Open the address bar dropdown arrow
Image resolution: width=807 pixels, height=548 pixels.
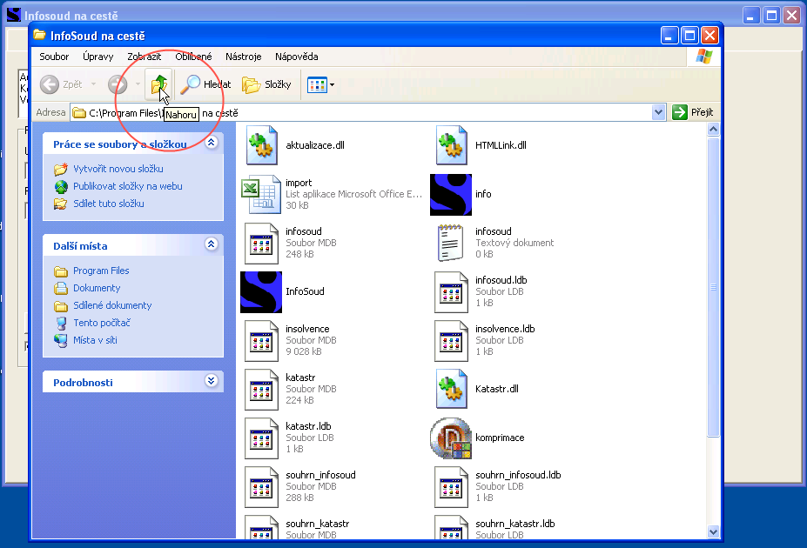point(658,112)
